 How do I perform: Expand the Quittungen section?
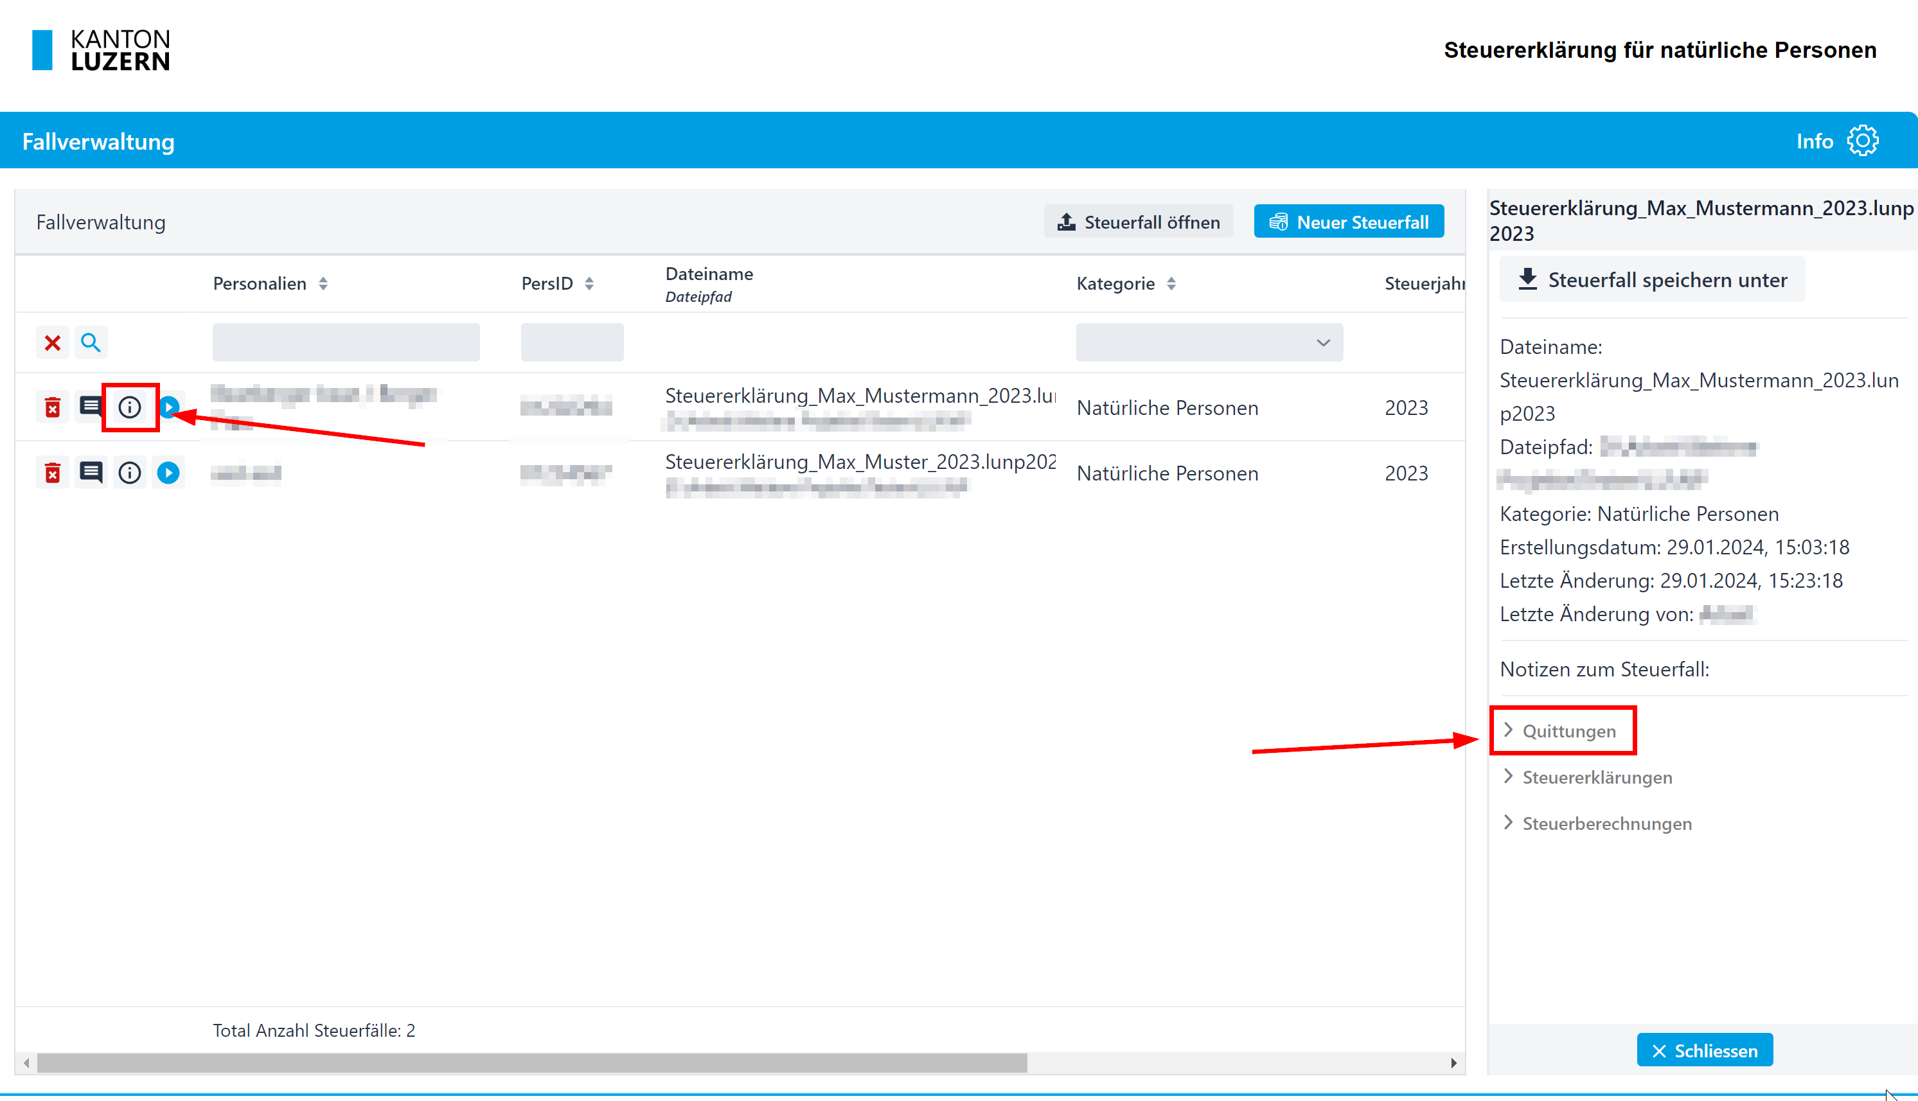[1568, 731]
